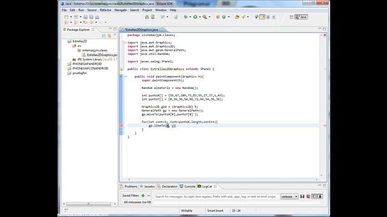Screen dimensions: 387x217
Task: Open the Android SDK Manager icon
Action: click(x=147, y=17)
